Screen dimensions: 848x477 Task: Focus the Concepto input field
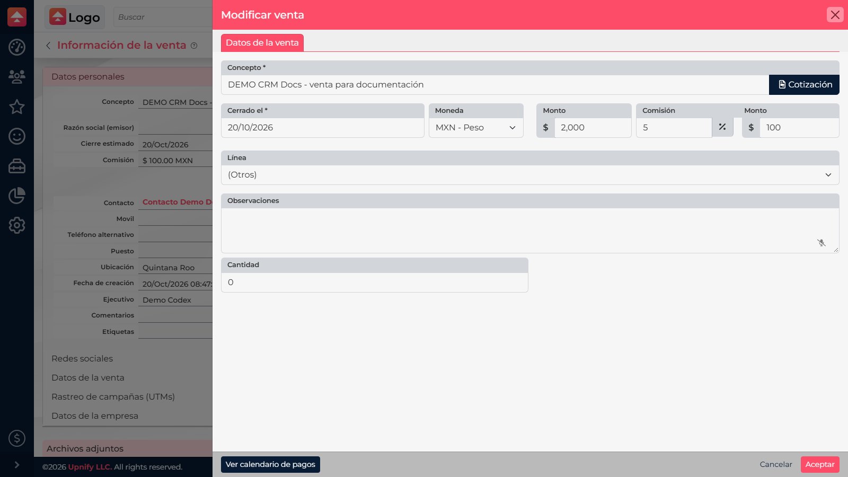coord(495,85)
